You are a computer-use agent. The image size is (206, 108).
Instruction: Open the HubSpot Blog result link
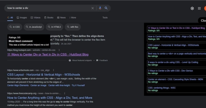pyautogui.click(x=48, y=55)
